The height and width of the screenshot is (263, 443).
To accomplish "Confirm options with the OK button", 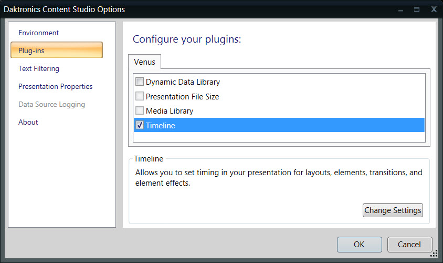I will pos(359,245).
